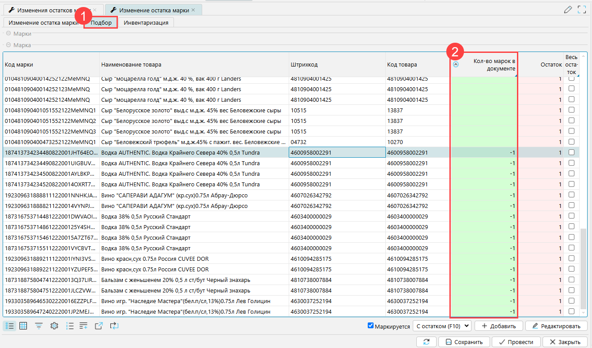Switch to grid view icon
The width and height of the screenshot is (592, 348).
click(23, 326)
